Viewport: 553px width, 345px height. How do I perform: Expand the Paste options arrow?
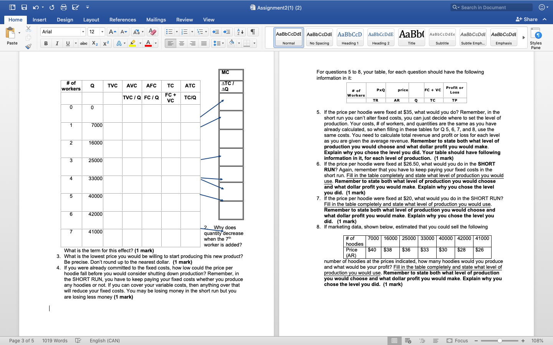click(x=19, y=33)
